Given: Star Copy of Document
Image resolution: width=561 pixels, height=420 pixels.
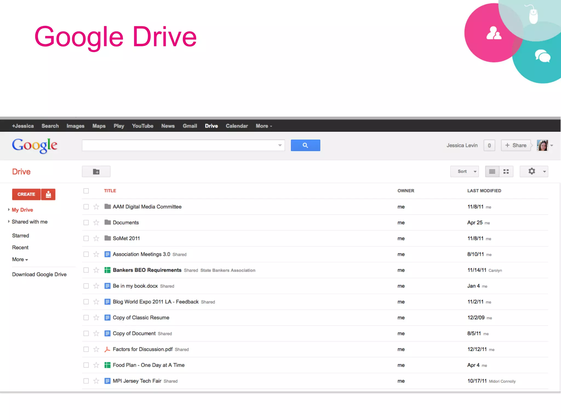Looking at the screenshot, I should click(x=96, y=334).
